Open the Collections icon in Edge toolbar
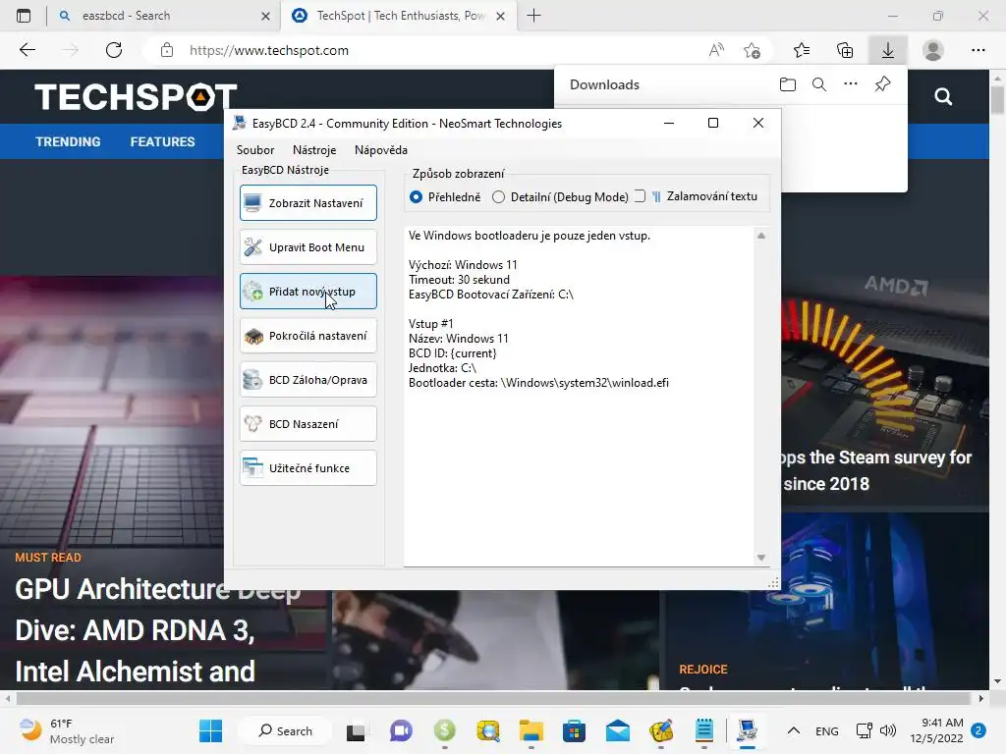The height and width of the screenshot is (754, 1006). [845, 50]
